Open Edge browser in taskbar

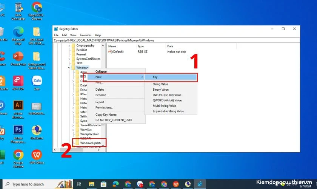[115, 184]
